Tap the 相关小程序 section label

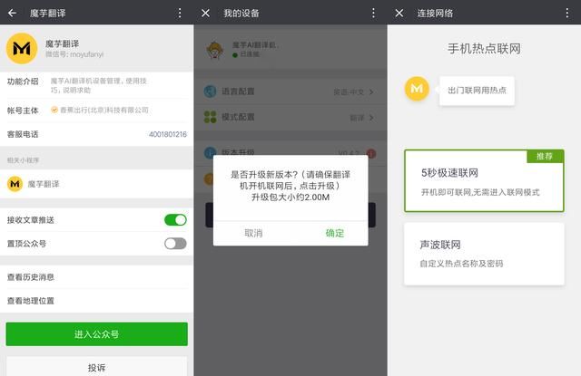(23, 160)
